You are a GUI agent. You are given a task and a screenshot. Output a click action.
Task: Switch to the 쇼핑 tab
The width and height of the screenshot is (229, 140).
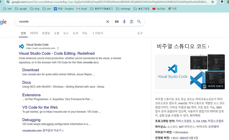(x=57, y=33)
